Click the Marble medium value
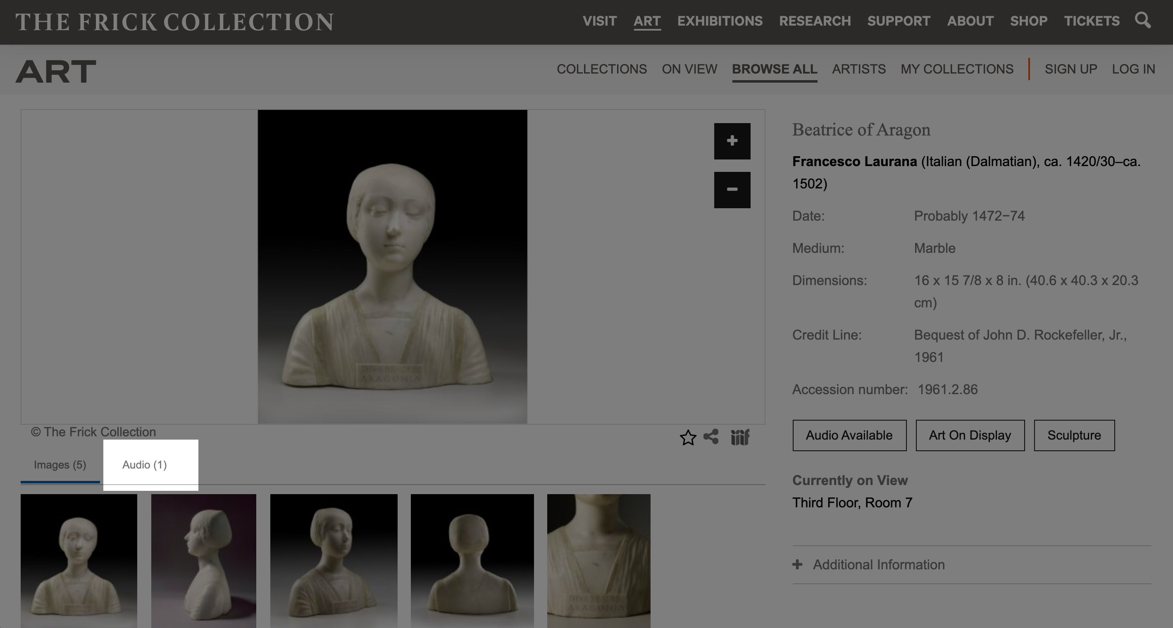This screenshot has width=1173, height=628. click(x=935, y=248)
